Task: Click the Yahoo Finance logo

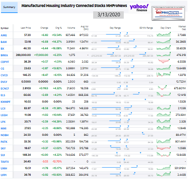Action: (x=139, y=8)
